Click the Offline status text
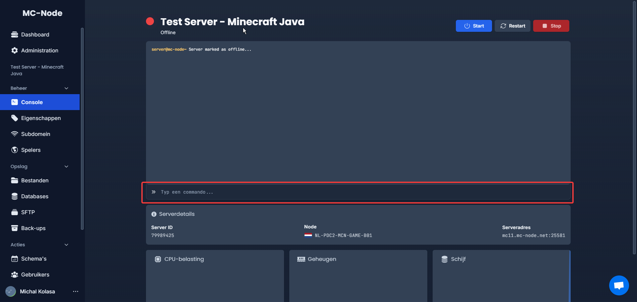 [168, 32]
